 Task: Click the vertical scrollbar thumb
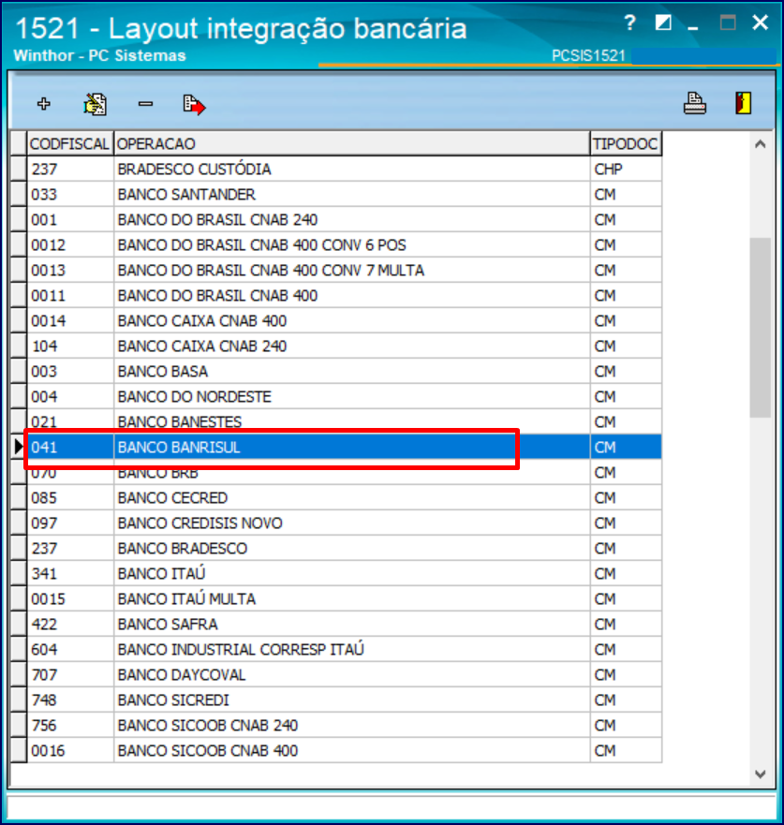pos(760,327)
